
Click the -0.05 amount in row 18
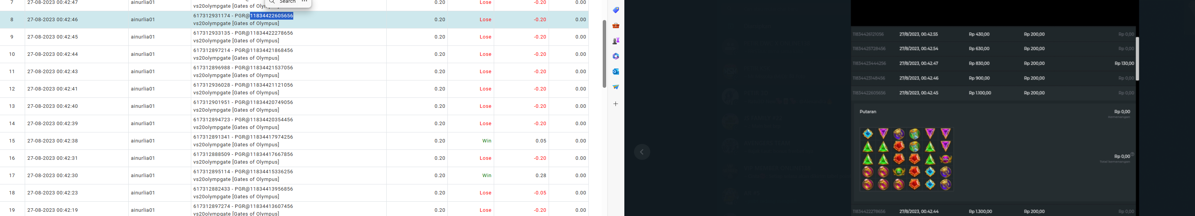pyautogui.click(x=540, y=193)
